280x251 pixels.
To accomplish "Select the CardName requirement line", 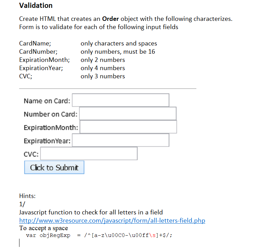I will [88, 43].
